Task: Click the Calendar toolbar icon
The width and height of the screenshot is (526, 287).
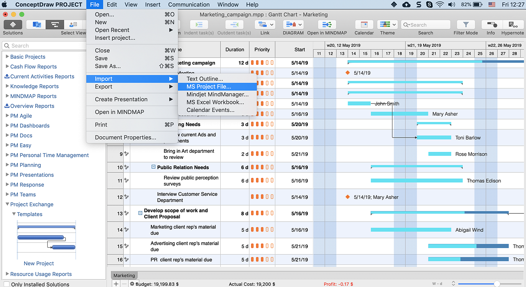Action: pos(364,25)
